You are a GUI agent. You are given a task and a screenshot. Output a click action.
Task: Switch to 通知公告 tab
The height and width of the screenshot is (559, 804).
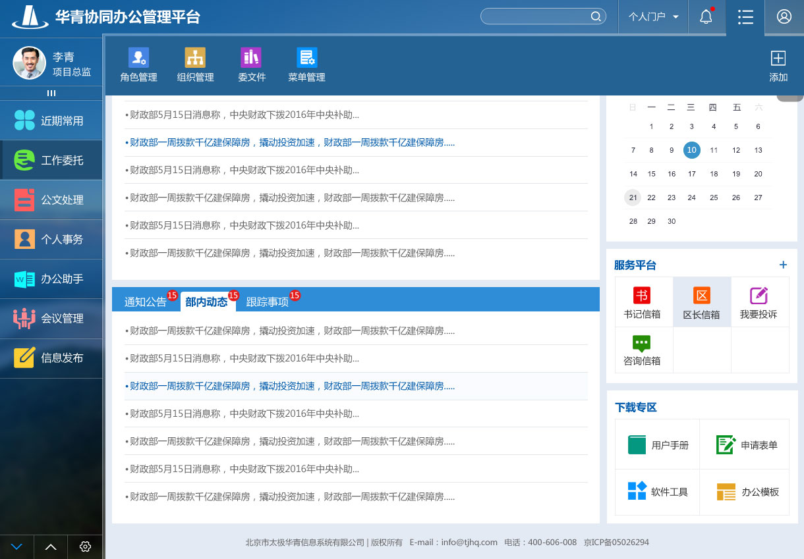146,302
